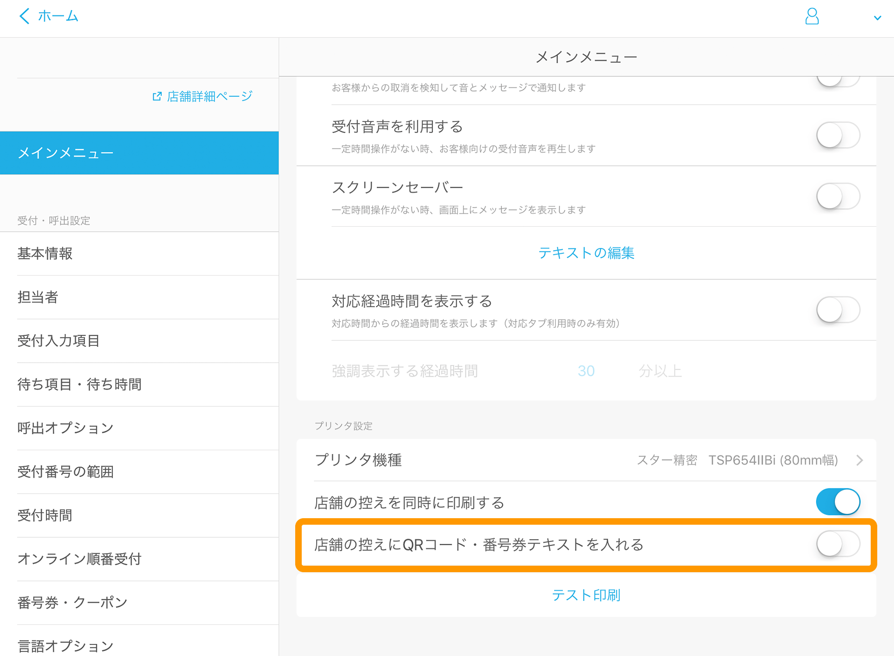
Task: Click テスト印刷 button
Action: click(586, 595)
